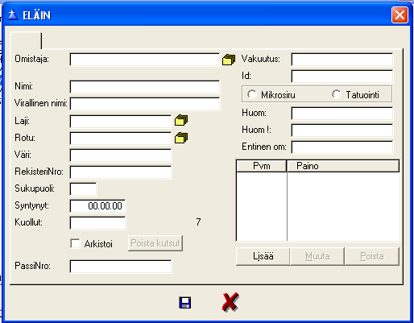Close the ELÄIN window
This screenshot has width=414, height=323.
[x=400, y=15]
